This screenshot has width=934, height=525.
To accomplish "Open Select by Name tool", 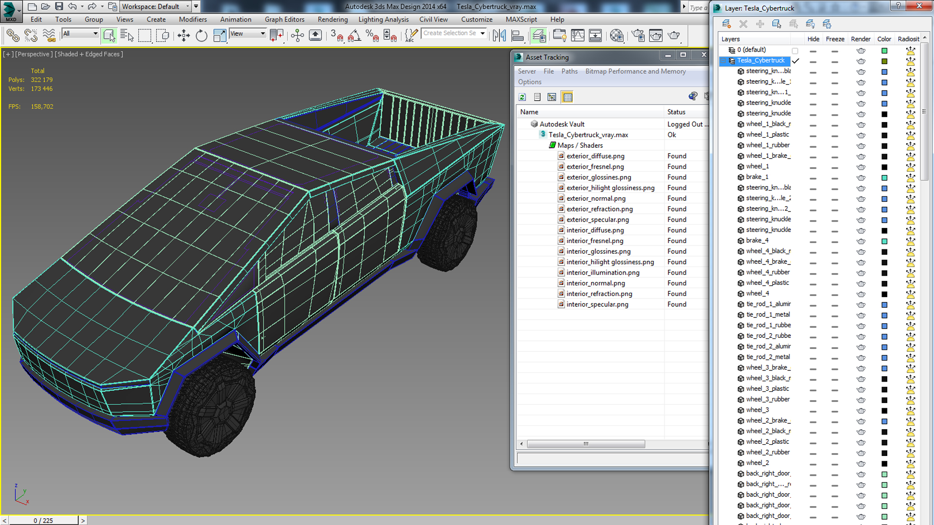I will point(127,35).
